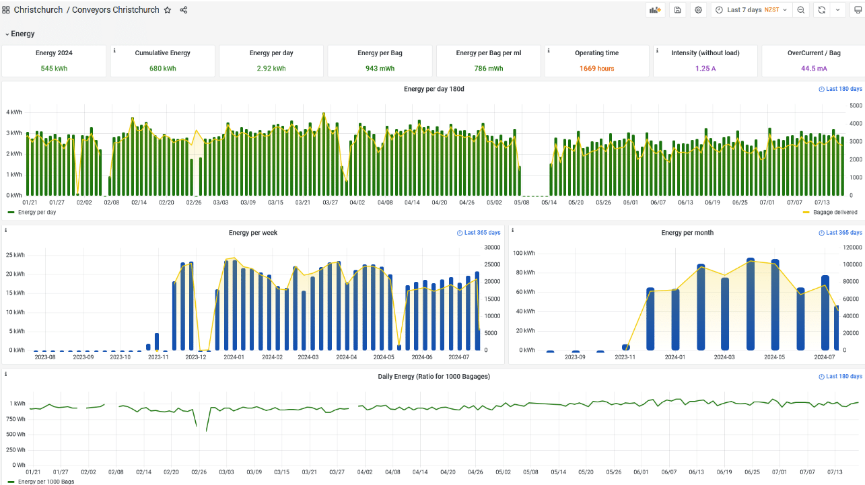Enter TV kiosk view mode
The width and height of the screenshot is (865, 485).
[x=857, y=10]
